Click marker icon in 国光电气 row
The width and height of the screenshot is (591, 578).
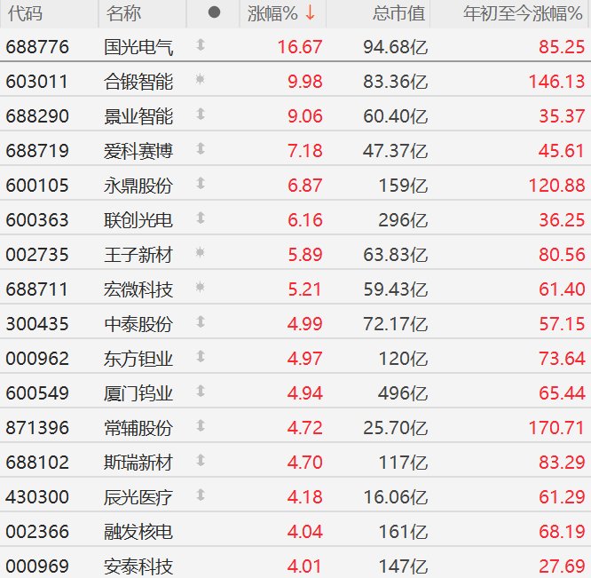[201, 45]
